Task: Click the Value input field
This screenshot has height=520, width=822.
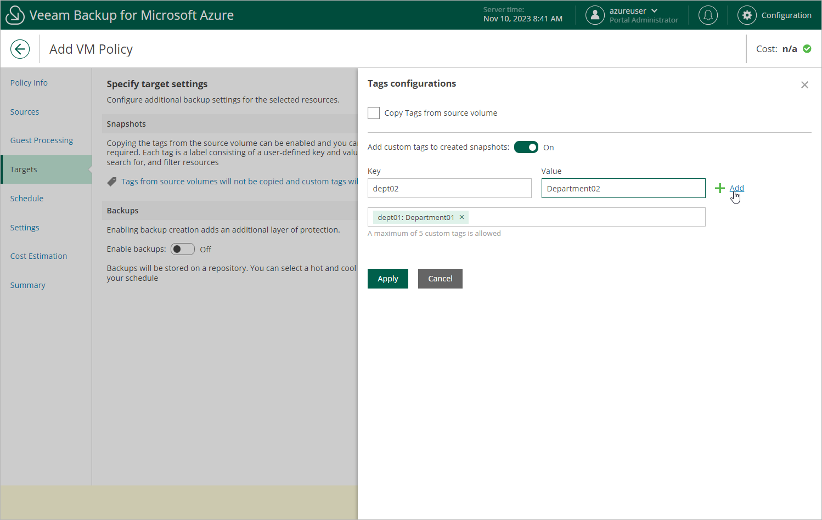Action: (x=623, y=188)
